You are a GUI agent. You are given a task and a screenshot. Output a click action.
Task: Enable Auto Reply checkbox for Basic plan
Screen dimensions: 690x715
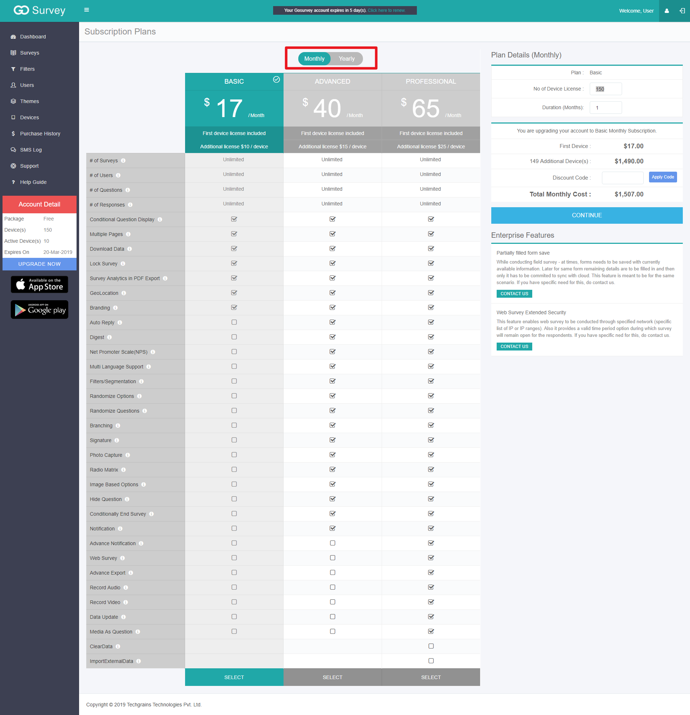point(234,322)
